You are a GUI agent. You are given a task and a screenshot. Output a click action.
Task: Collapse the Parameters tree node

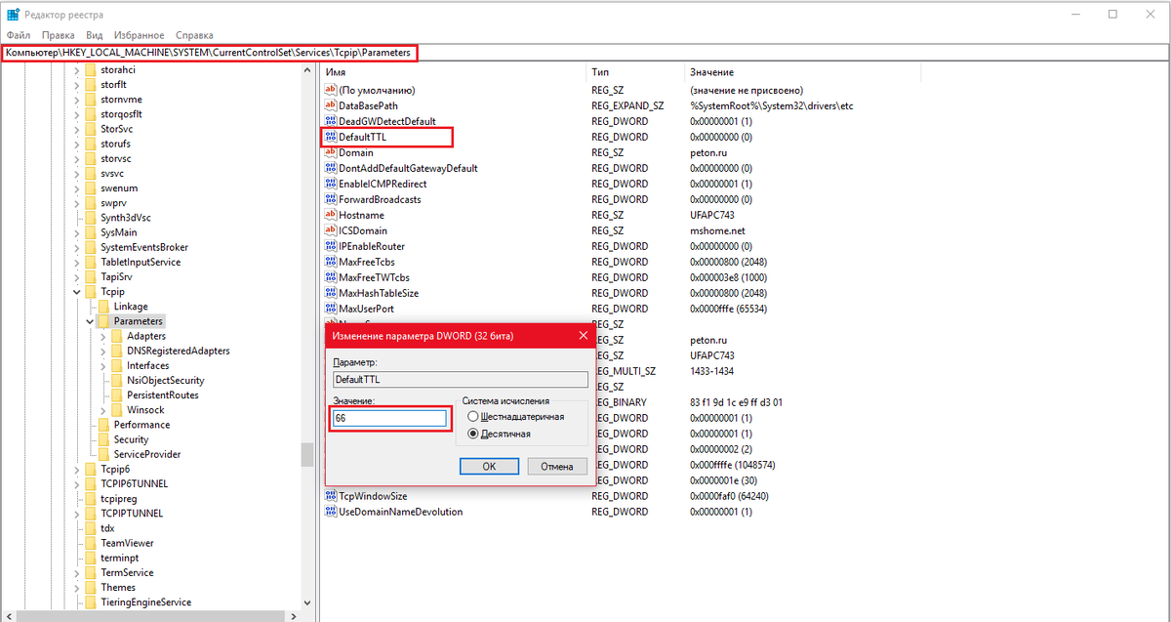pos(91,321)
